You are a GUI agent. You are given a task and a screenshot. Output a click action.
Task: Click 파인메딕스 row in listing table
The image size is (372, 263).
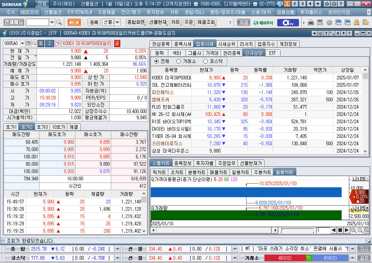coord(256,92)
